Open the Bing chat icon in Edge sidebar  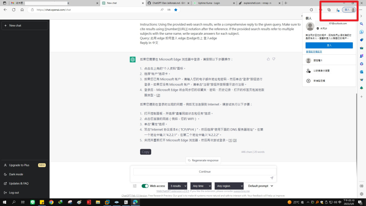tap(362, 32)
